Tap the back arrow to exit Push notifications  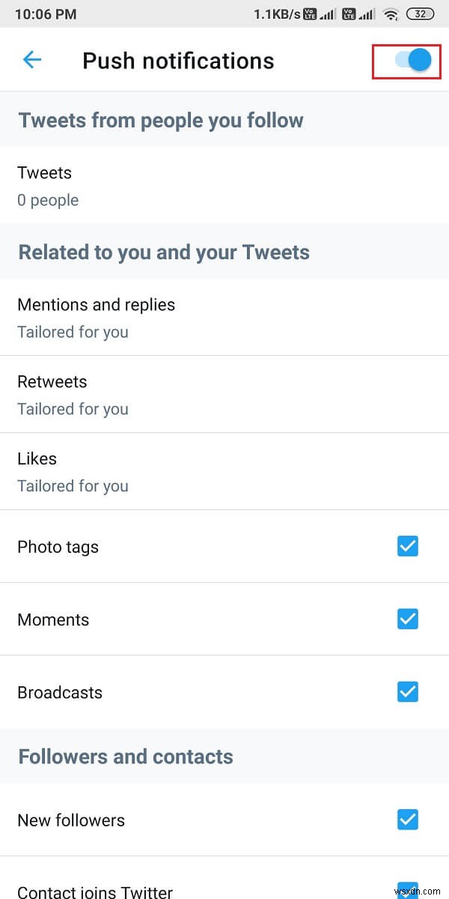coord(31,60)
